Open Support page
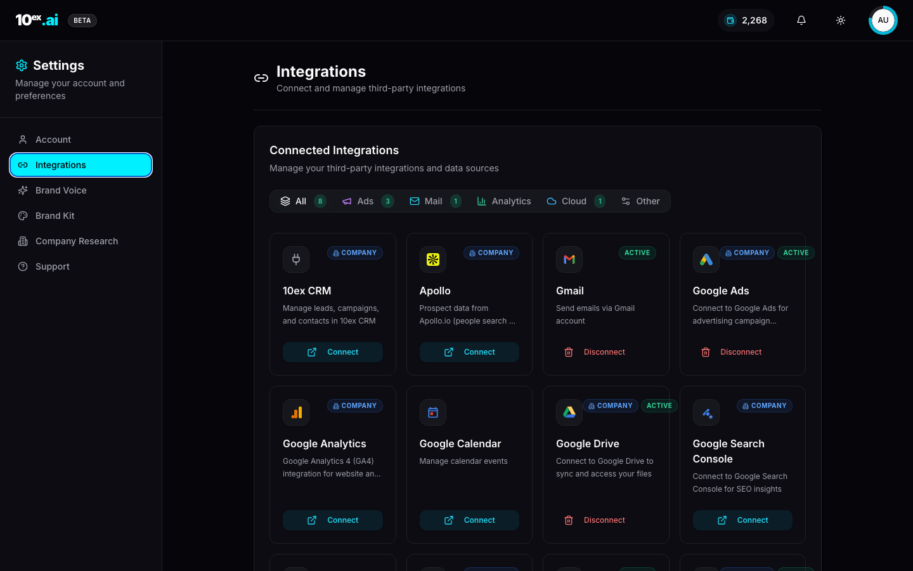 point(81,266)
